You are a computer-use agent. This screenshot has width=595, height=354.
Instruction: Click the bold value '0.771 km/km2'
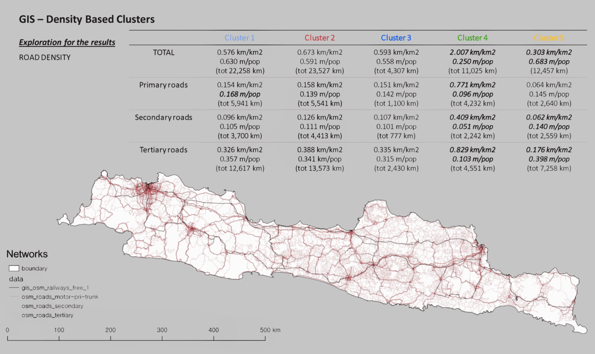click(x=473, y=85)
